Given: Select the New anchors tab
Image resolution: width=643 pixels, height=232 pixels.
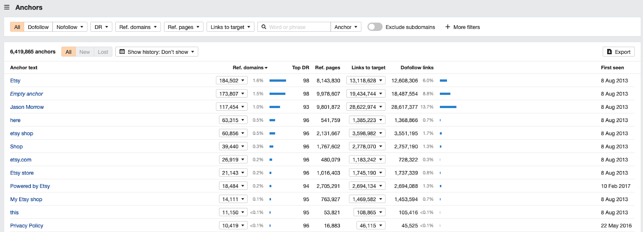Looking at the screenshot, I should 84,52.
